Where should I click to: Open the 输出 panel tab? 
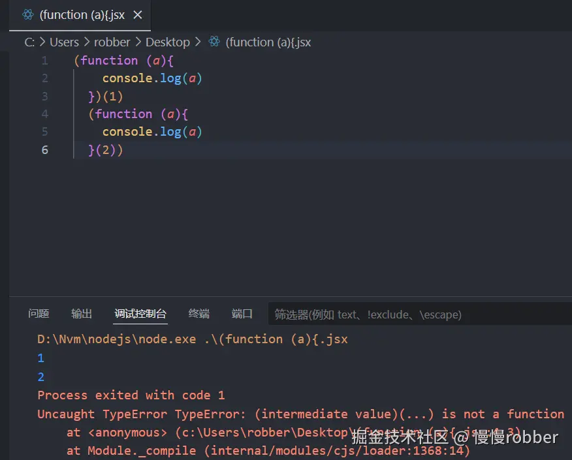pyautogui.click(x=82, y=314)
